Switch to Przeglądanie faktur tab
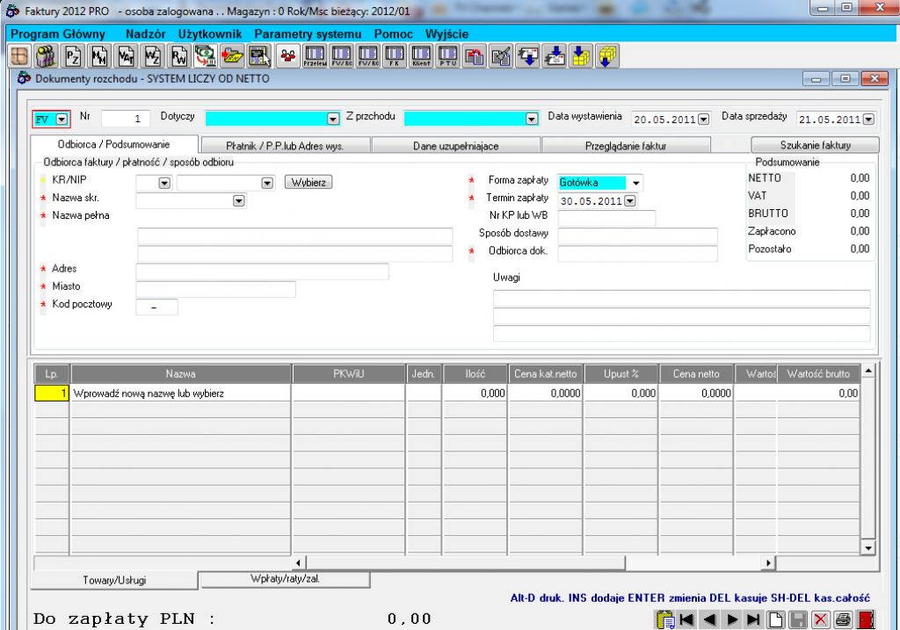Viewport: 900px width, 630px height. coord(626,146)
